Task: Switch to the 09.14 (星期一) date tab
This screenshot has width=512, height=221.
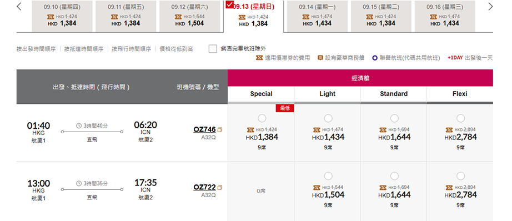Action: (x=317, y=16)
